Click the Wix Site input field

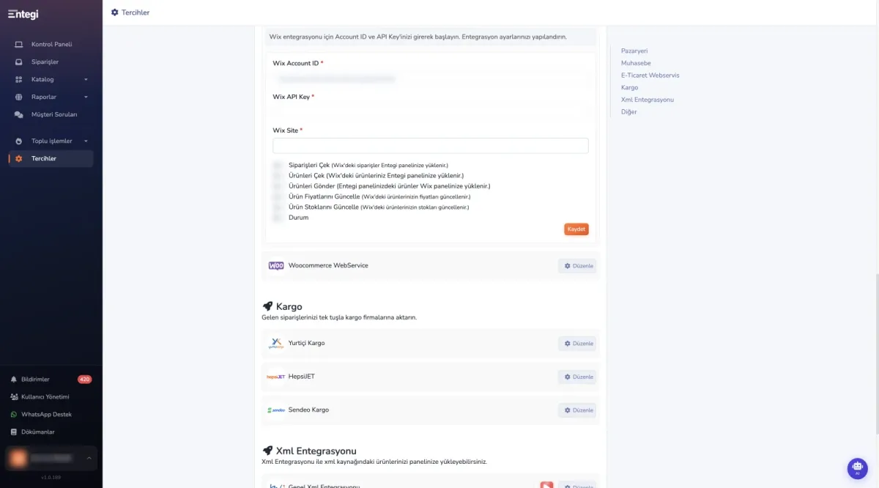(x=431, y=146)
